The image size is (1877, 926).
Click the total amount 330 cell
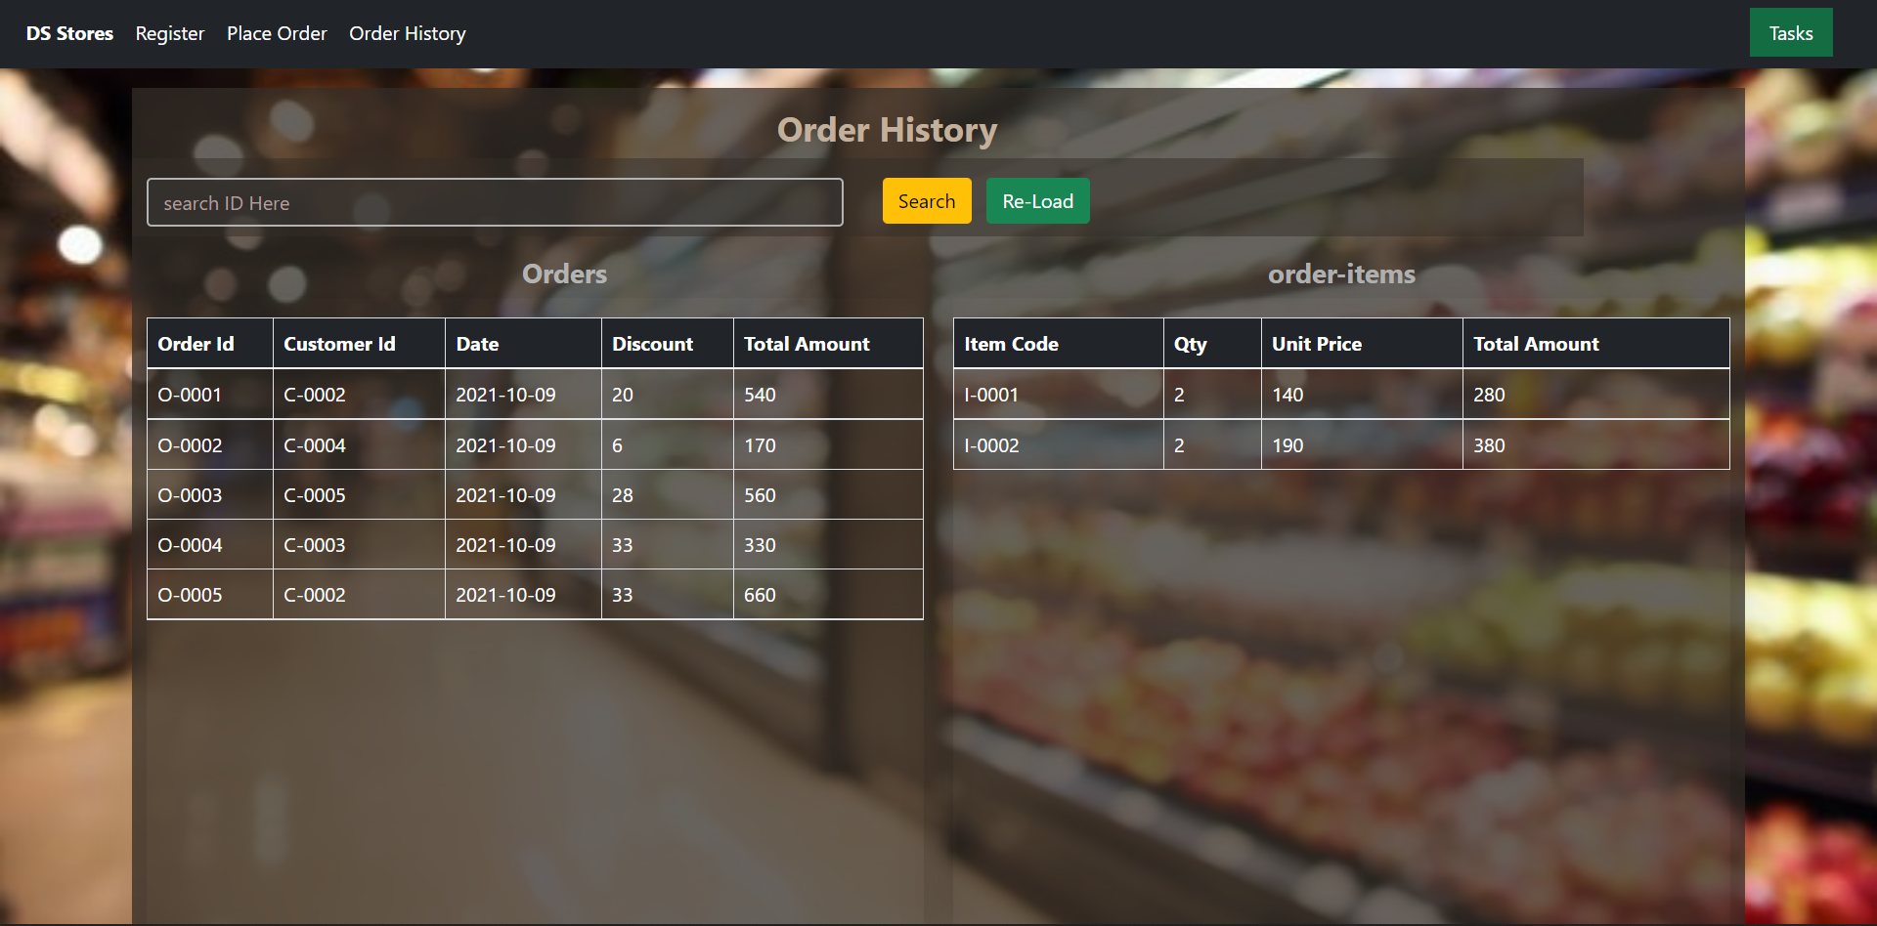pos(828,545)
